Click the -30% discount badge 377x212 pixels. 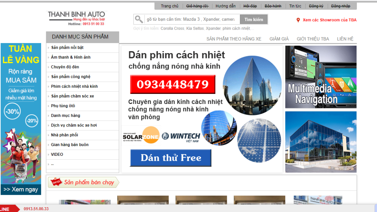pos(13,111)
